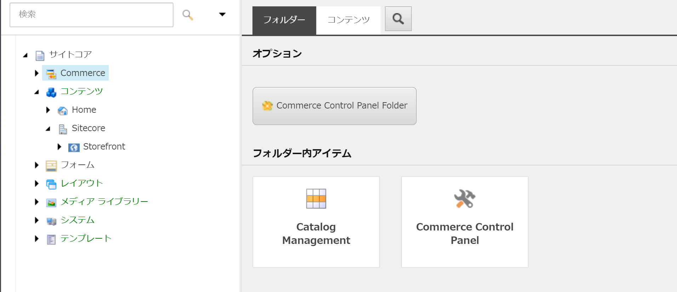Image resolution: width=677 pixels, height=292 pixels.
Task: Open the Catalog Management tile
Action: click(x=316, y=222)
